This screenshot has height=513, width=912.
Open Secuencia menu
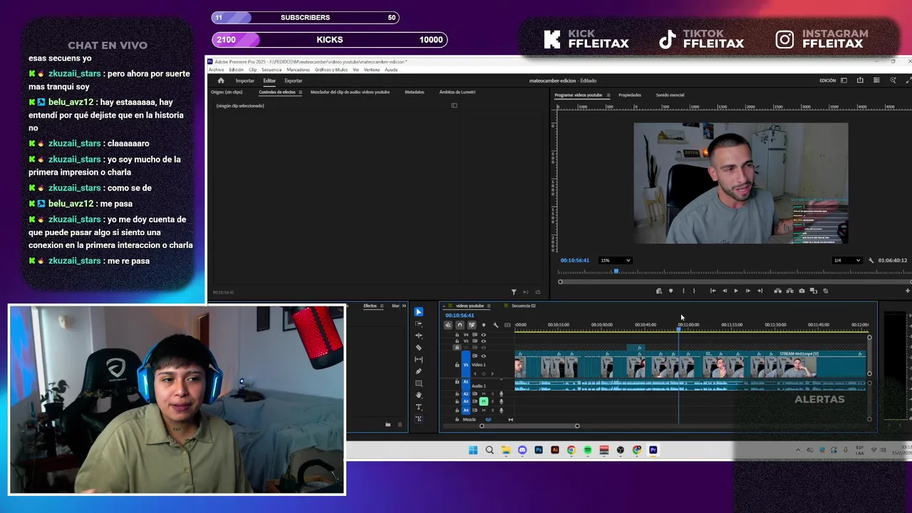coord(271,70)
